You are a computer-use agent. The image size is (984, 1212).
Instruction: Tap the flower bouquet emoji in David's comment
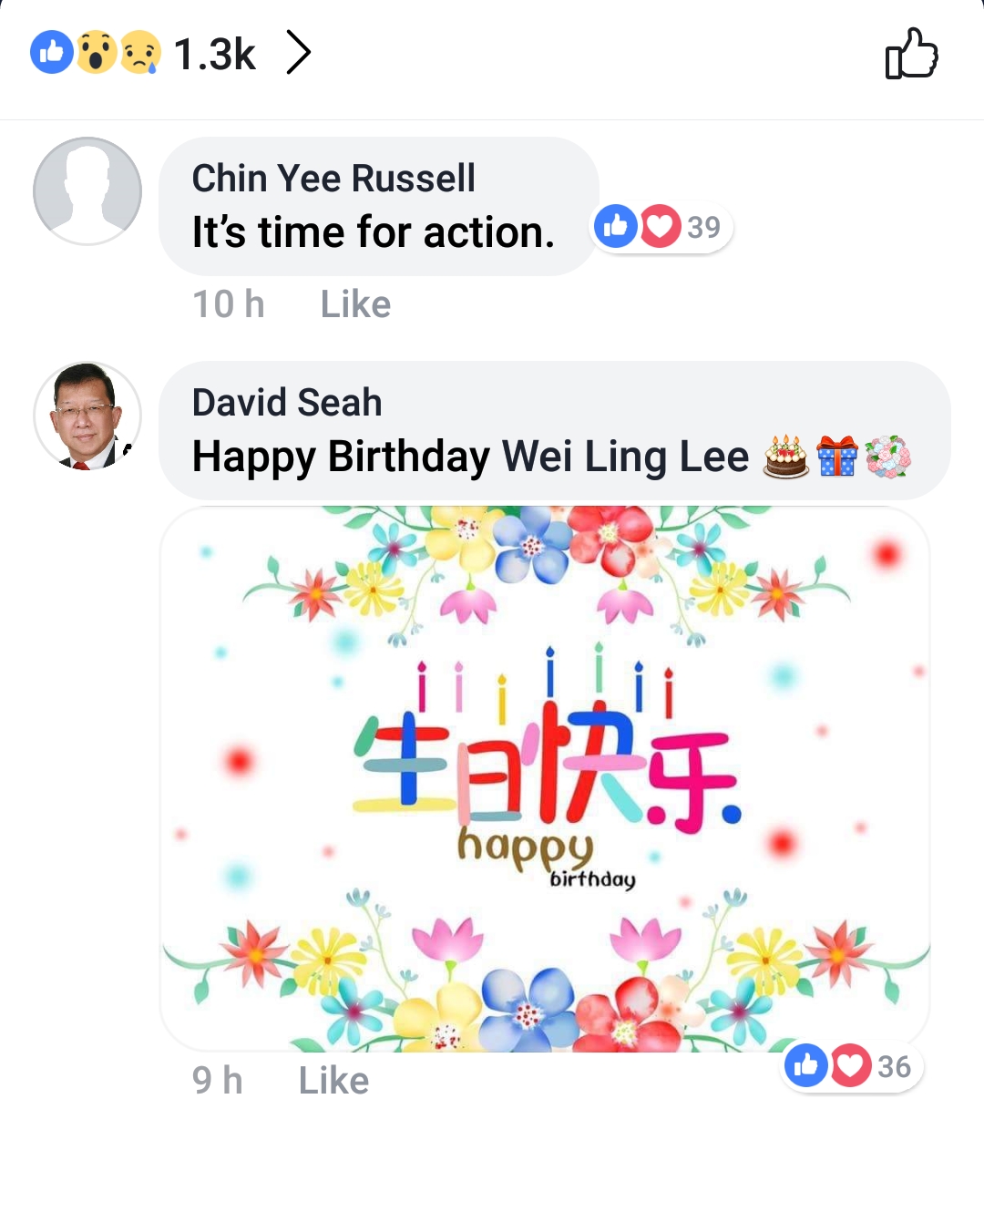[x=888, y=457]
